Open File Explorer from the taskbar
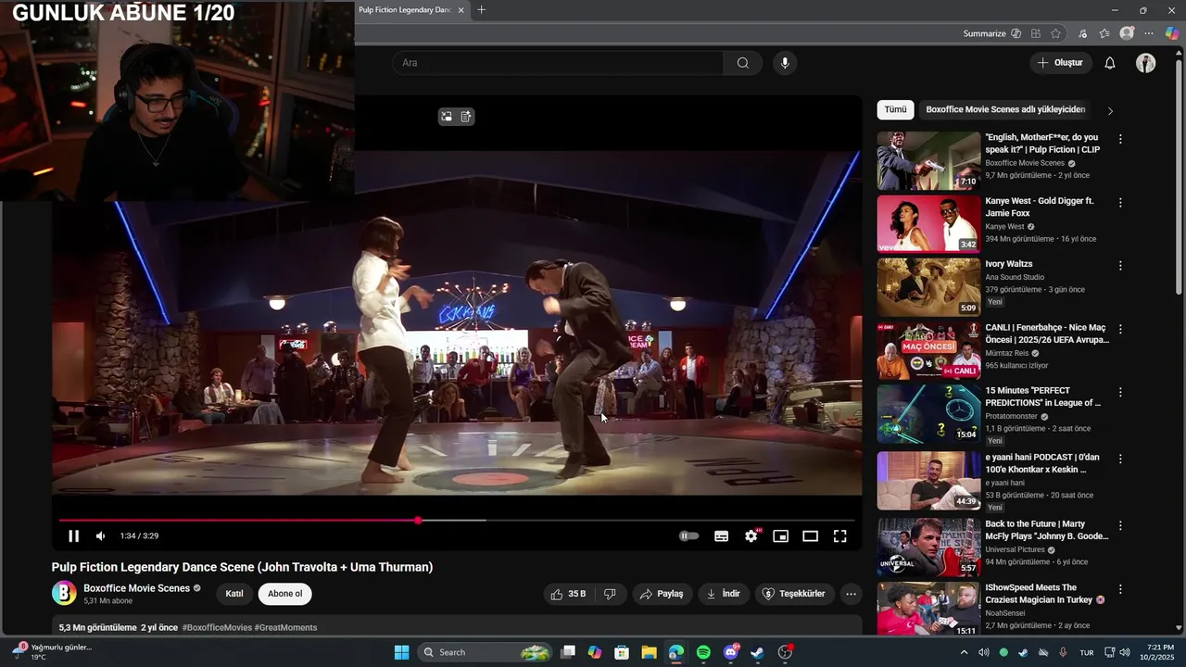The image size is (1186, 667). (x=649, y=652)
